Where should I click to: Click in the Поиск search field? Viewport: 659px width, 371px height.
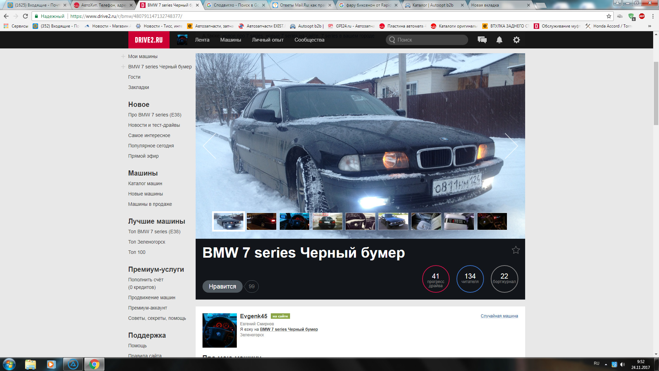pos(427,40)
